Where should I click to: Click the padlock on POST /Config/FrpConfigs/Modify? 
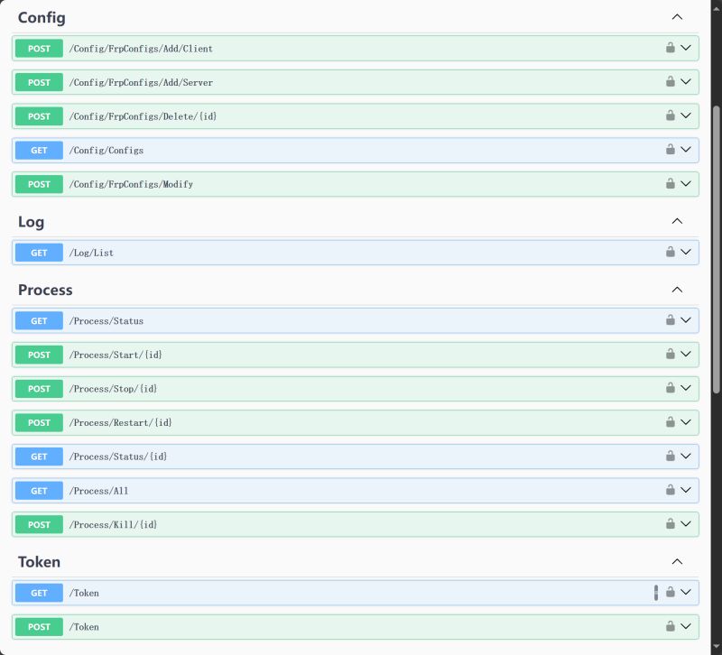[670, 183]
